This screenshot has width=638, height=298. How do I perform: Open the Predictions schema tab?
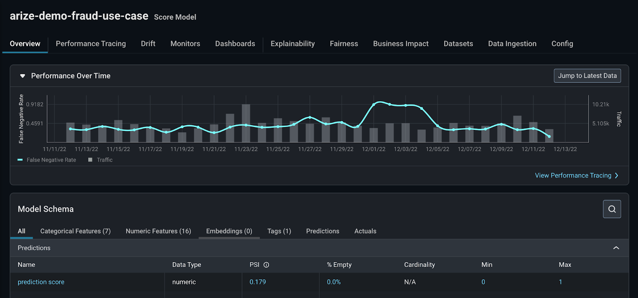323,231
